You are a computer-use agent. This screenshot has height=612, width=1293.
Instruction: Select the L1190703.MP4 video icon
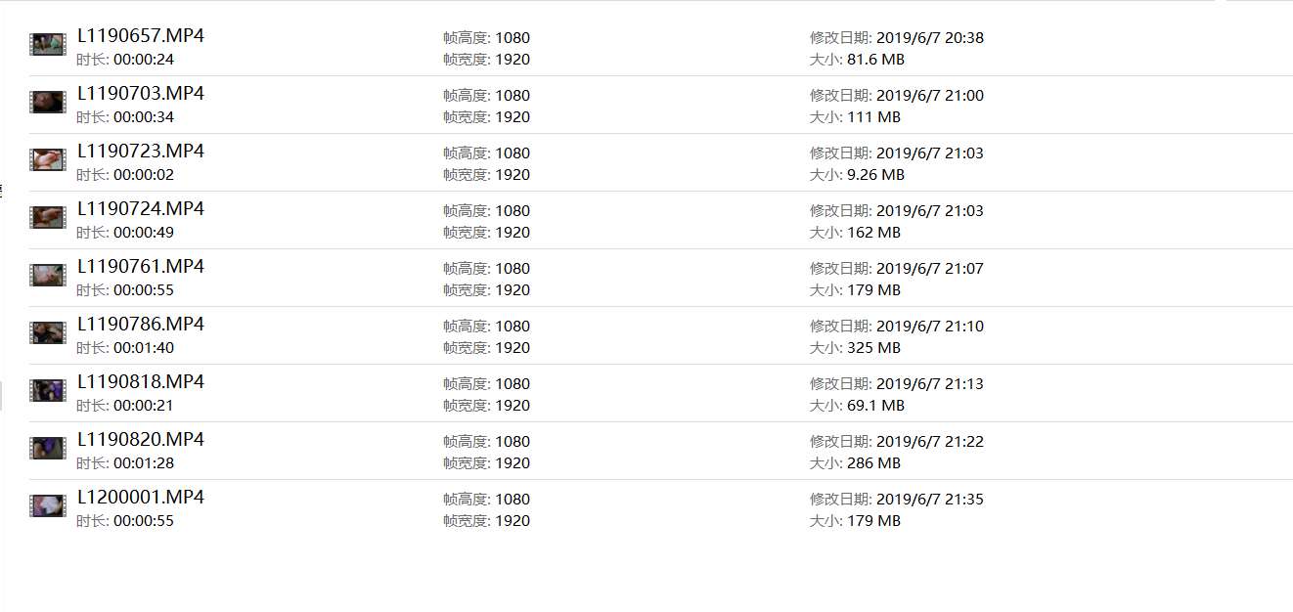point(47,102)
